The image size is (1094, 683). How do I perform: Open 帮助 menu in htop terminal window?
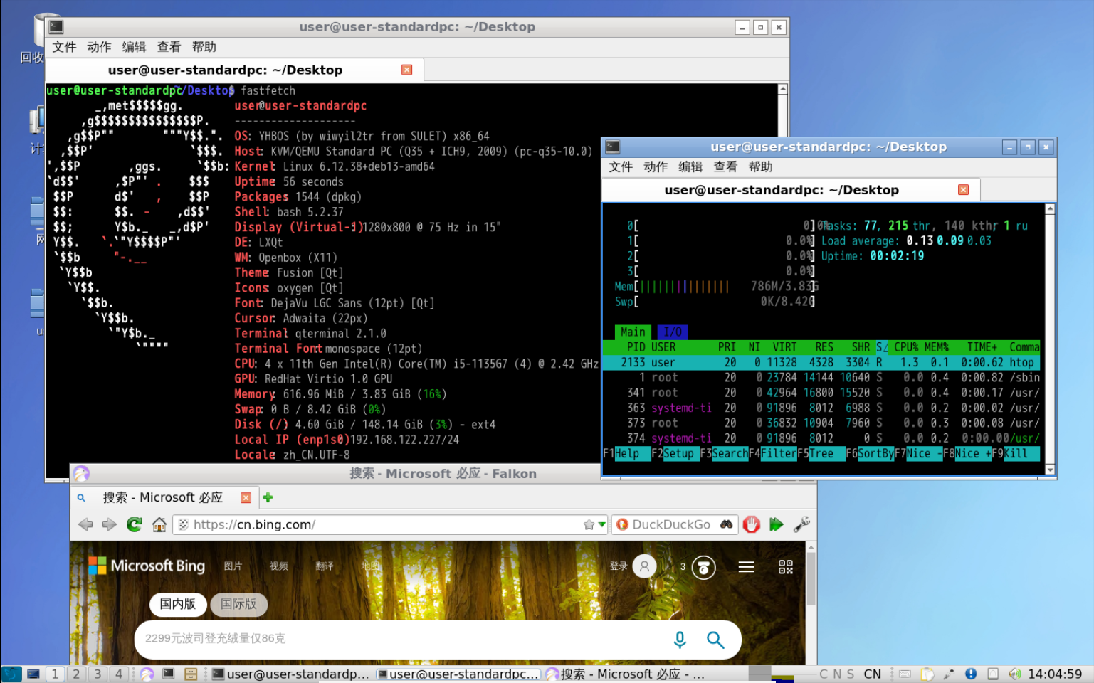760,166
